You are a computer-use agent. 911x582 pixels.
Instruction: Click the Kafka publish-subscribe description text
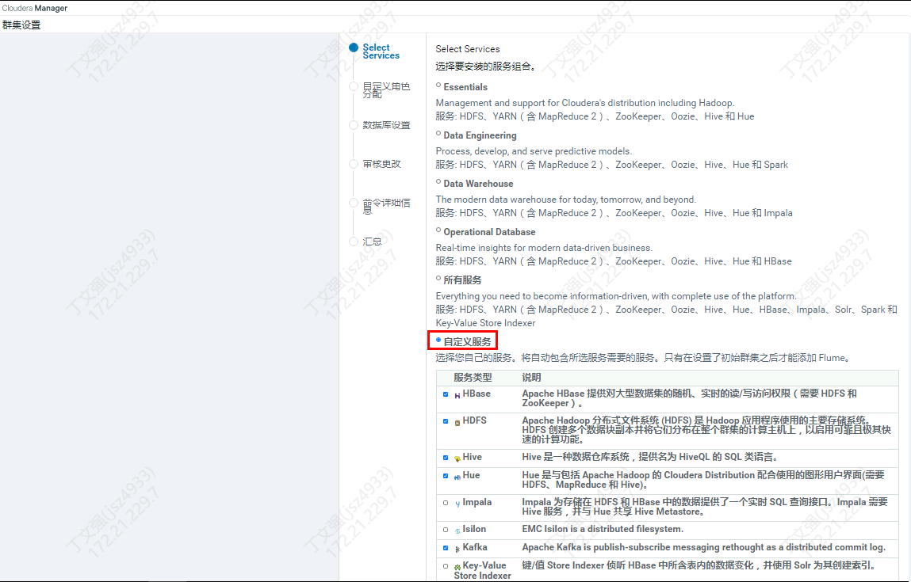click(x=703, y=547)
